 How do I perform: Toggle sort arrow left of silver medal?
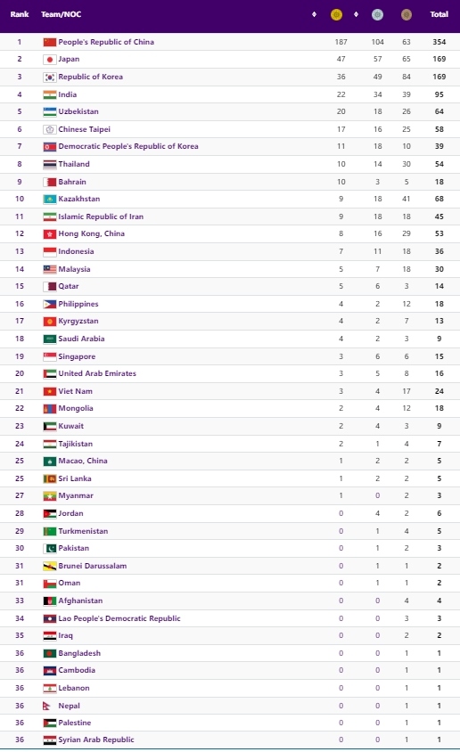356,14
